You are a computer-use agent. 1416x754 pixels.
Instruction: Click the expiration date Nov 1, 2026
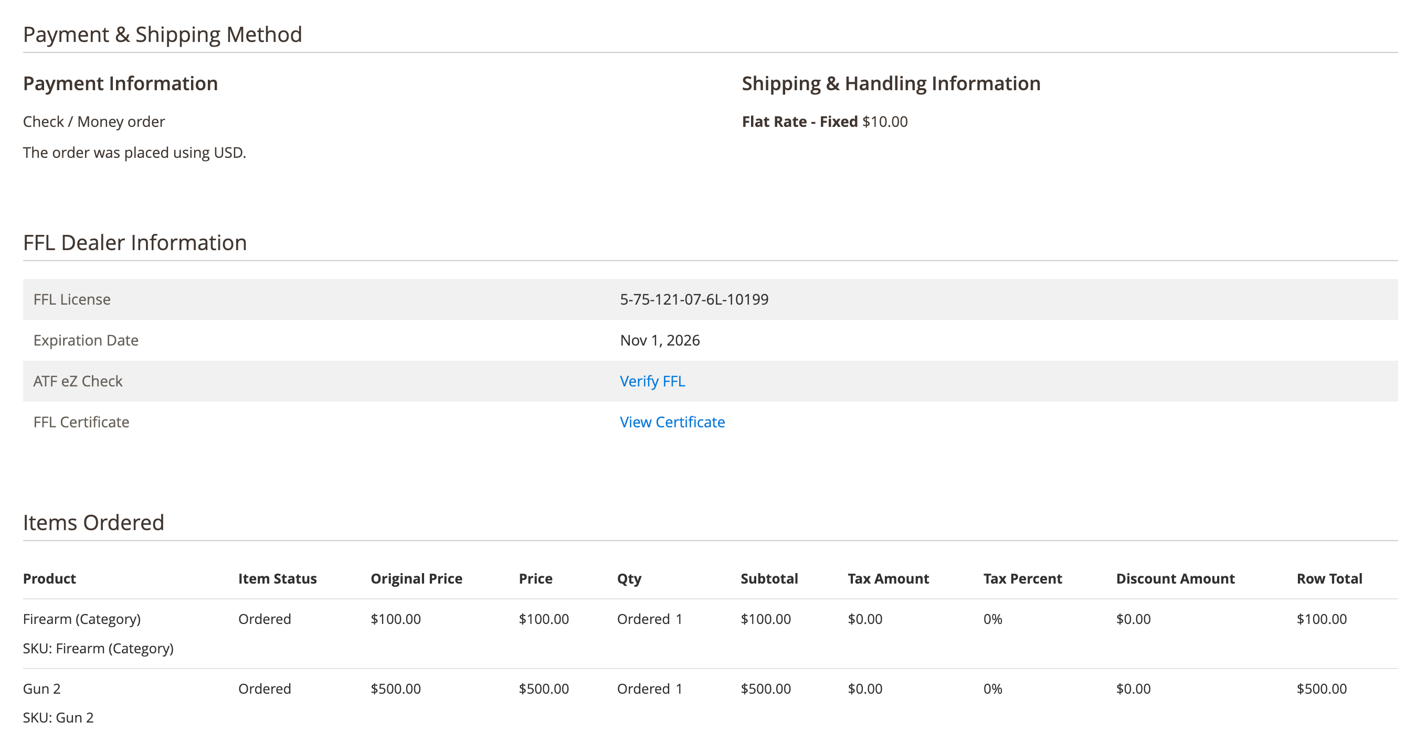click(660, 340)
